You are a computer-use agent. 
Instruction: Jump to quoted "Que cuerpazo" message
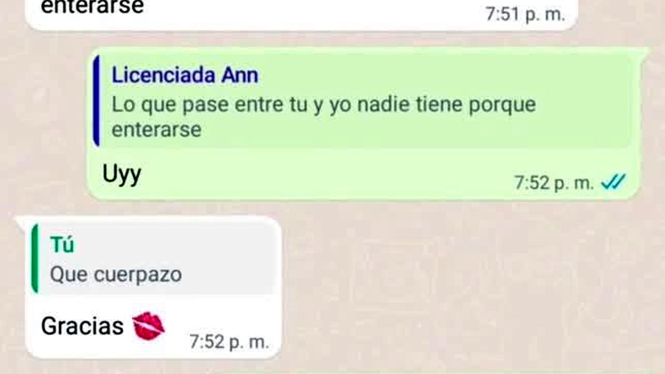coord(116,274)
